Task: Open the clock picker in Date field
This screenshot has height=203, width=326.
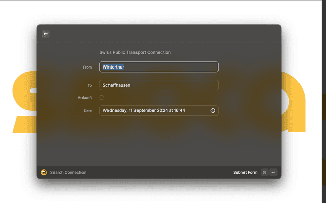Action: tap(213, 110)
